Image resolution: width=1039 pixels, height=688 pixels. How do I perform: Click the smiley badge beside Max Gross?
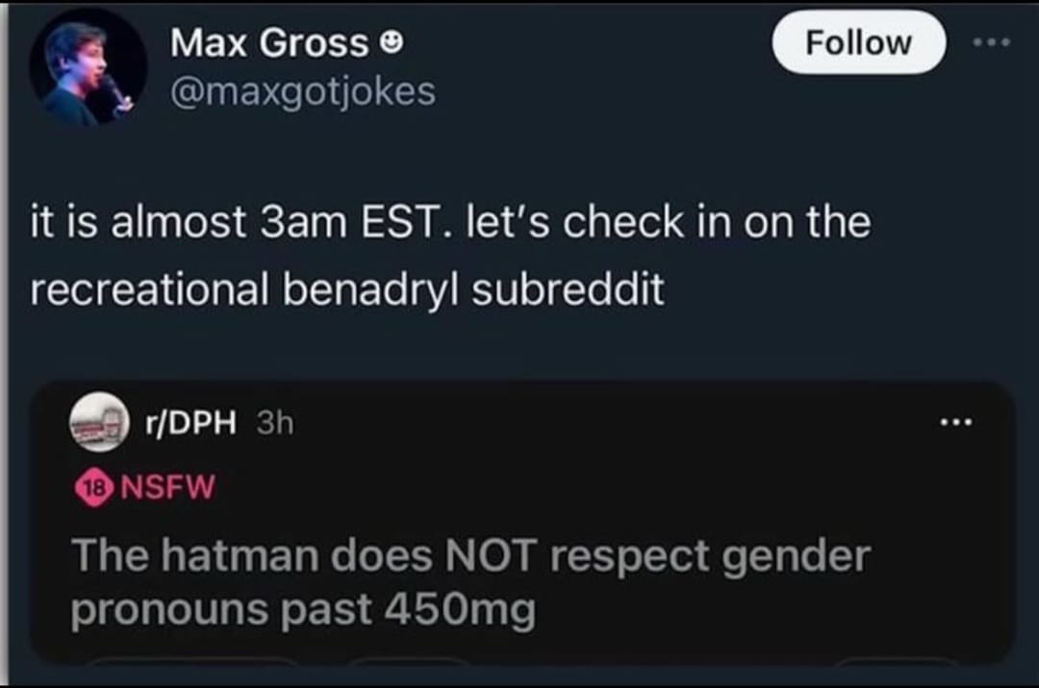391,43
